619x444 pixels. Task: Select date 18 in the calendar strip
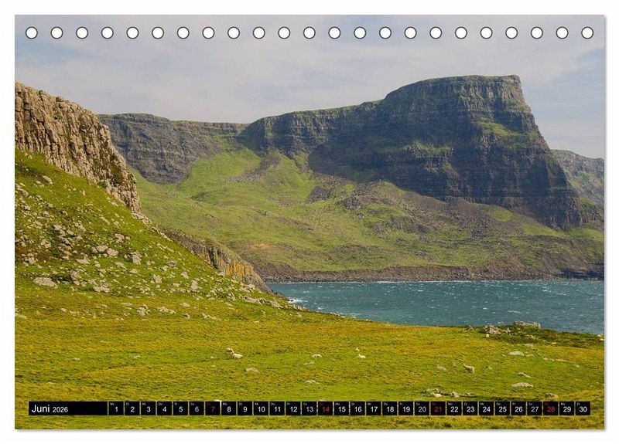(390, 408)
